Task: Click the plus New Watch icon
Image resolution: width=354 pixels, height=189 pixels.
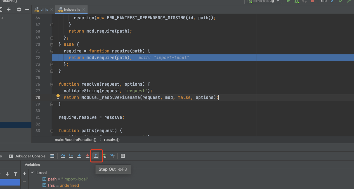Action: pyautogui.click(x=24, y=173)
